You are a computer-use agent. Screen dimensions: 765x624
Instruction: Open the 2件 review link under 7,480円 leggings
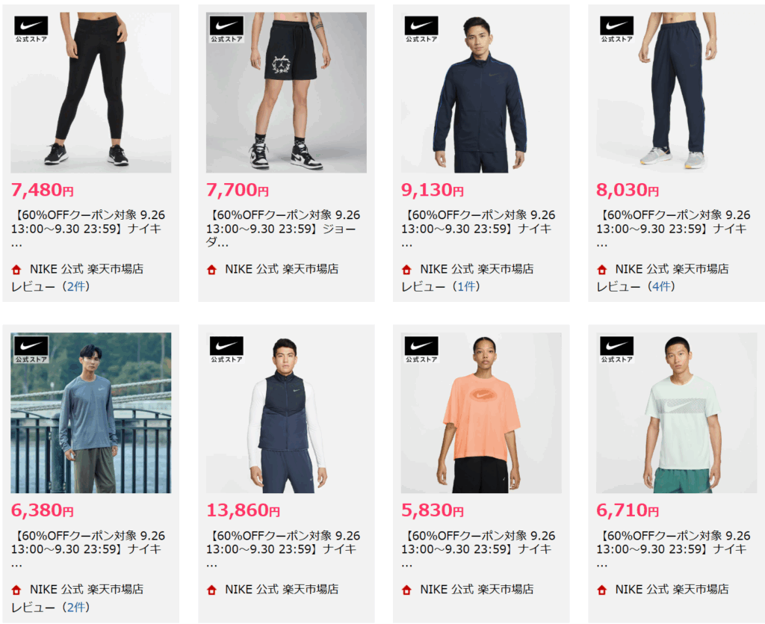click(76, 286)
